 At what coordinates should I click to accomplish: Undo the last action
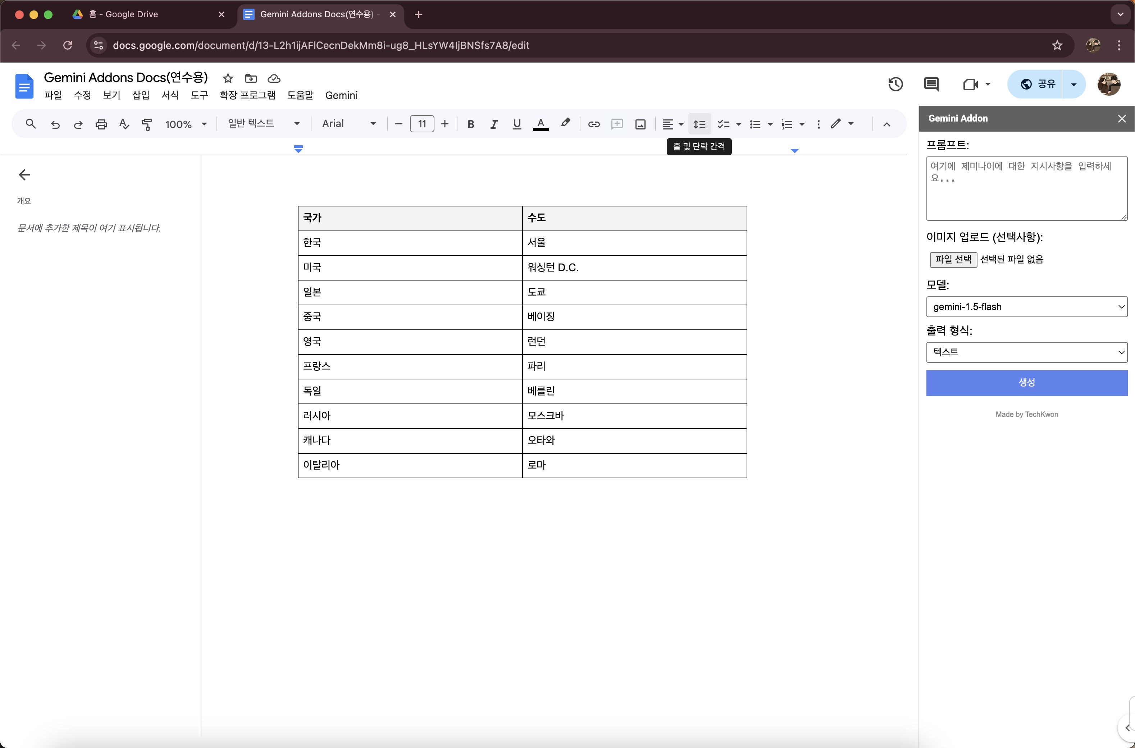[55, 124]
